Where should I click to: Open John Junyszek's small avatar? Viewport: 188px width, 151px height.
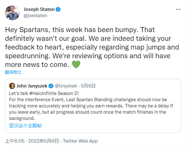(x=12, y=86)
